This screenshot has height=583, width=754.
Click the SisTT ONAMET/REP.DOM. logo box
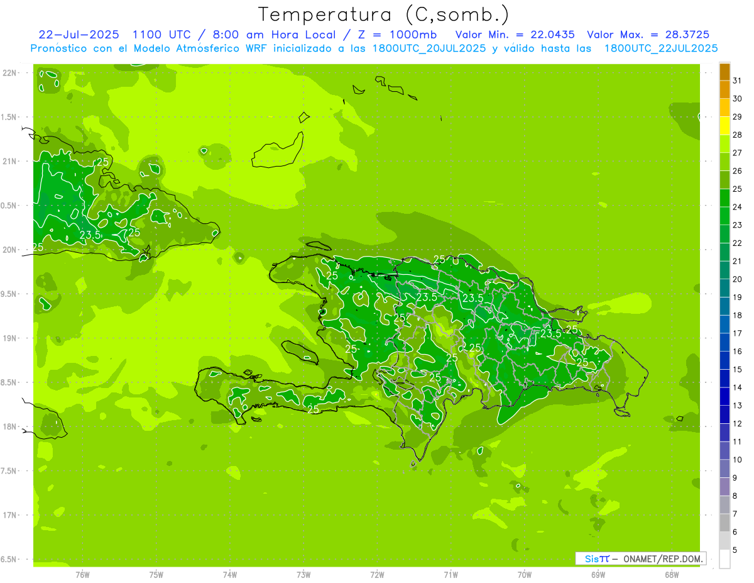pyautogui.click(x=641, y=558)
